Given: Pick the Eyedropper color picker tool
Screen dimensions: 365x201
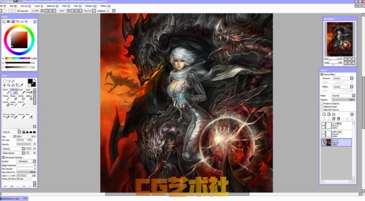Looking at the screenshot, I should tap(21, 85).
